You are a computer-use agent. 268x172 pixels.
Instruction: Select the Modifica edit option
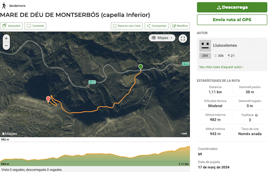pos(180,26)
